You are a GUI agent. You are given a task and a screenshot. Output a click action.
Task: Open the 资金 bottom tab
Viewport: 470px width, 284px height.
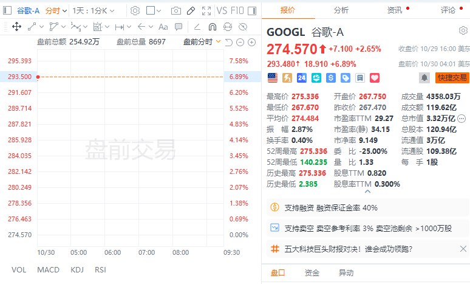tap(312, 273)
